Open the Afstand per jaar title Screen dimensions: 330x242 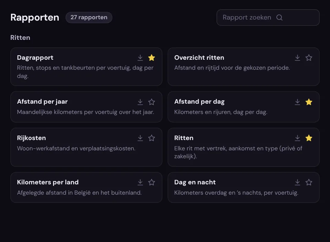[42, 102]
